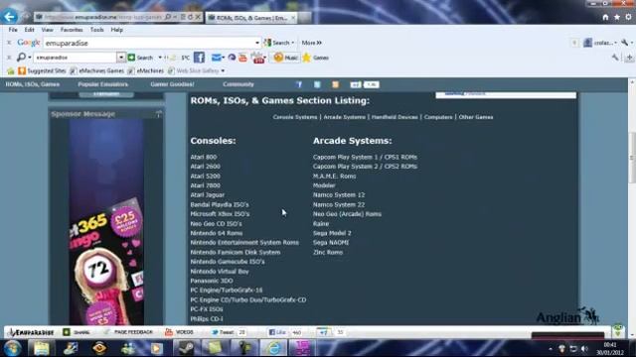The height and width of the screenshot is (357, 636).
Task: Open the mail envelope toolbar icon
Action: (217, 58)
